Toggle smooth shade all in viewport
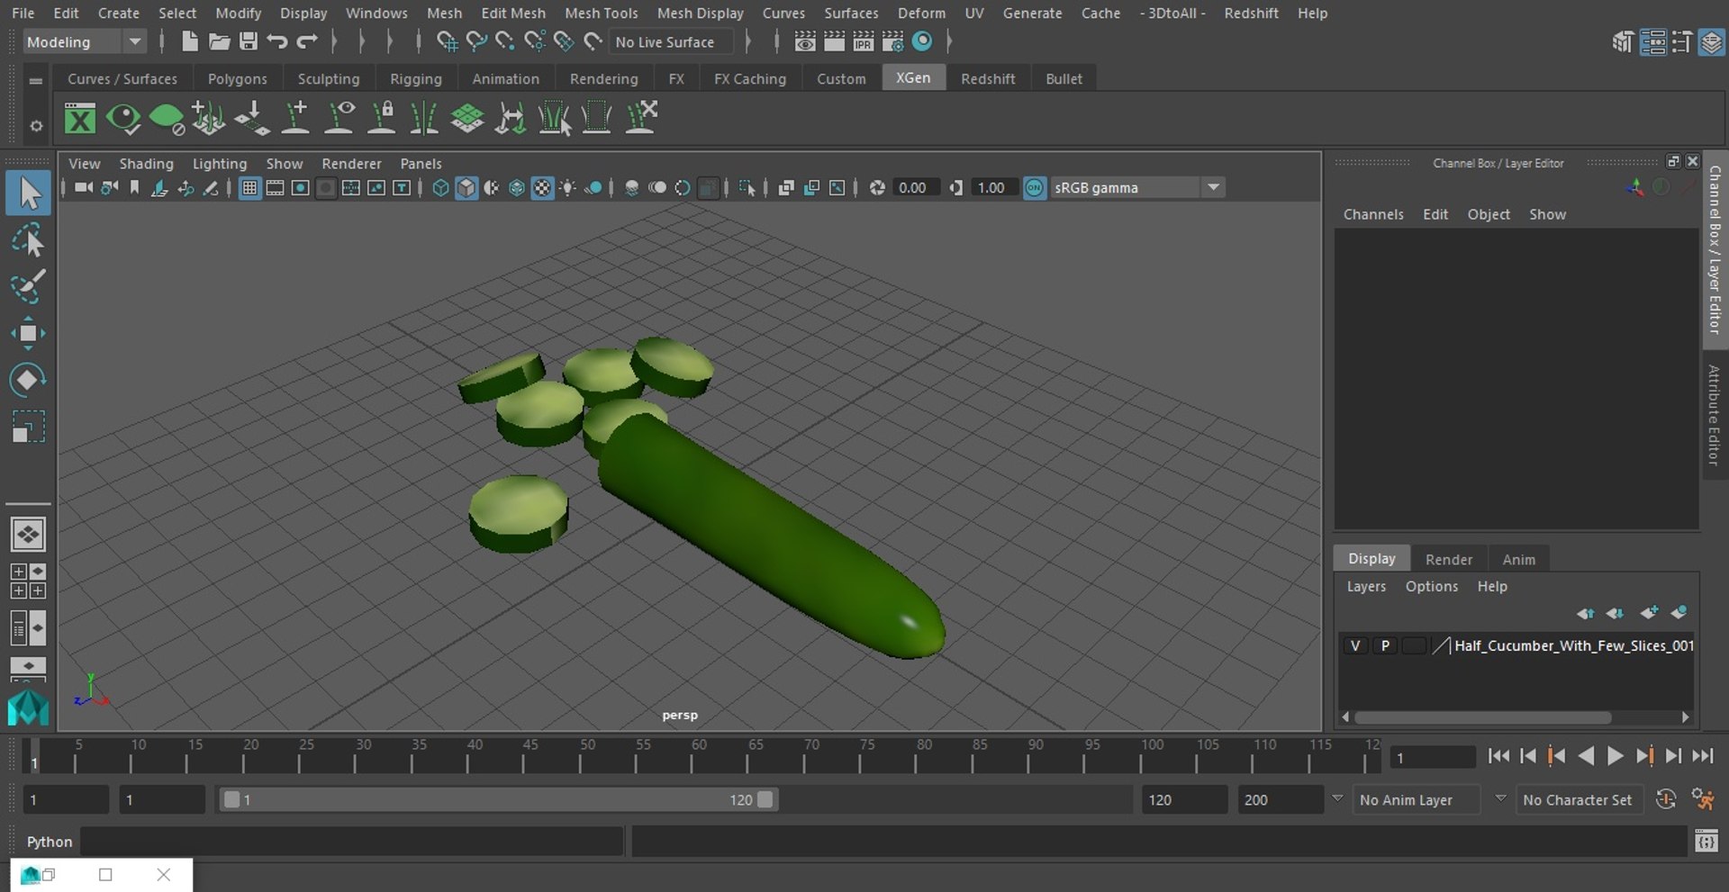This screenshot has height=892, width=1729. (466, 187)
